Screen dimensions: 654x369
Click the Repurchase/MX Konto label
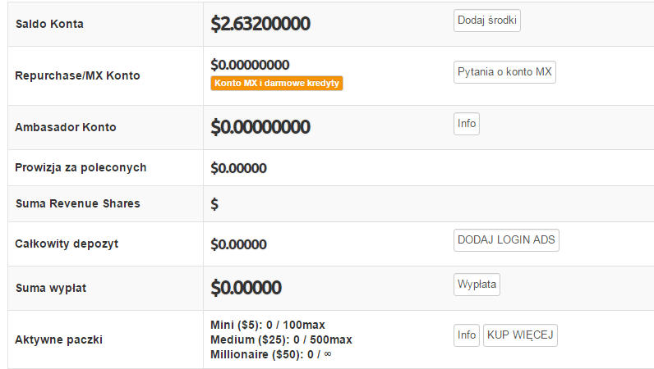(x=77, y=75)
